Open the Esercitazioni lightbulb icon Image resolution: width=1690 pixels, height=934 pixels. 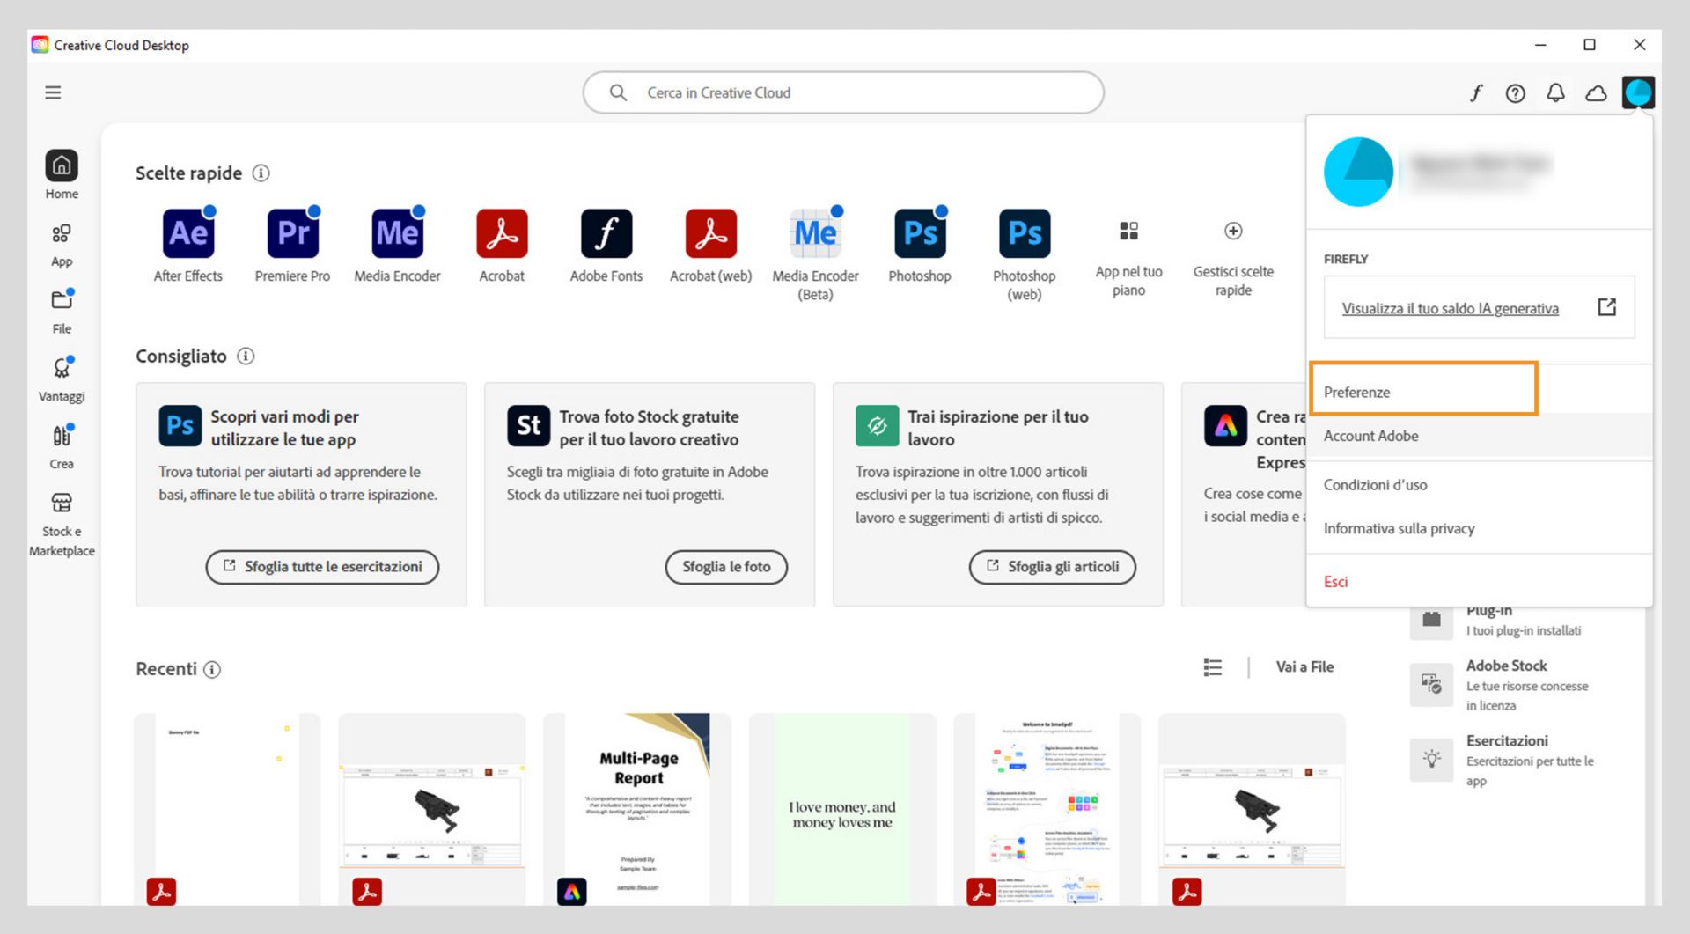coord(1431,760)
